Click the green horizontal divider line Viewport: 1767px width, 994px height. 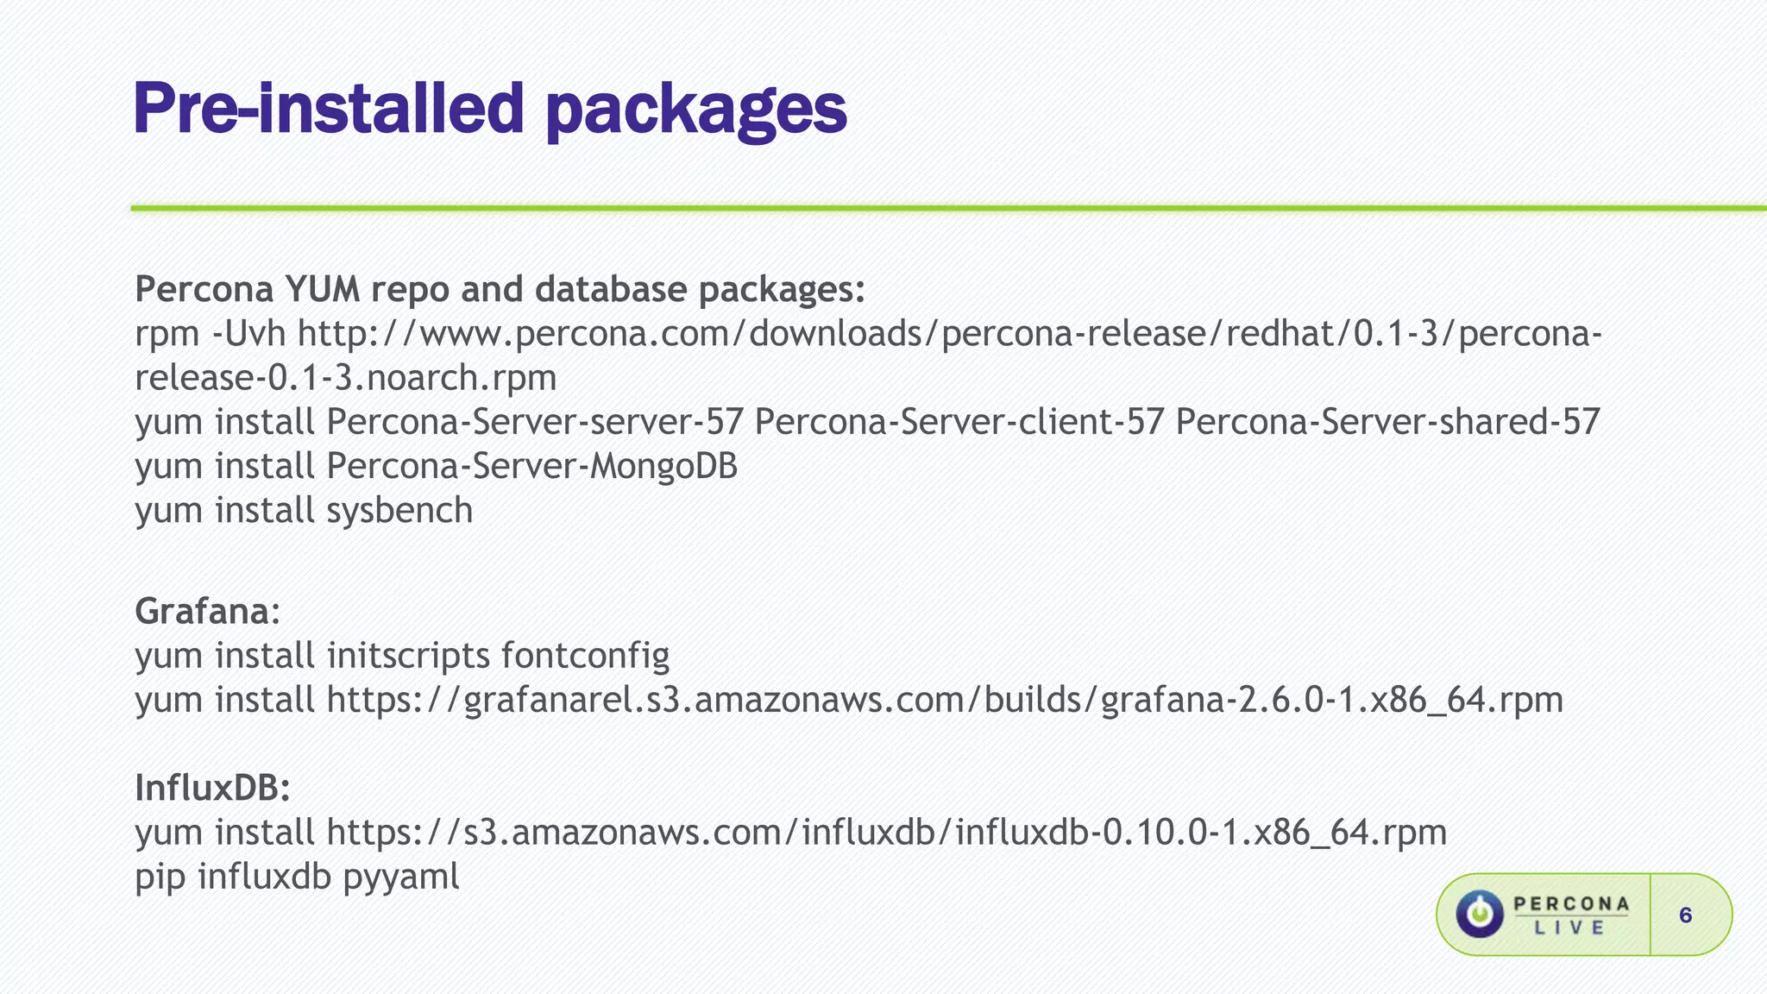[948, 208]
